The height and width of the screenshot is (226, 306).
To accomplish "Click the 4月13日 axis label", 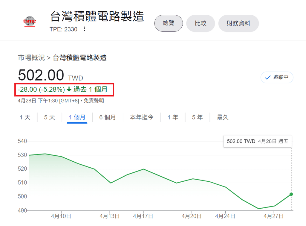I will pyautogui.click(x=109, y=216).
